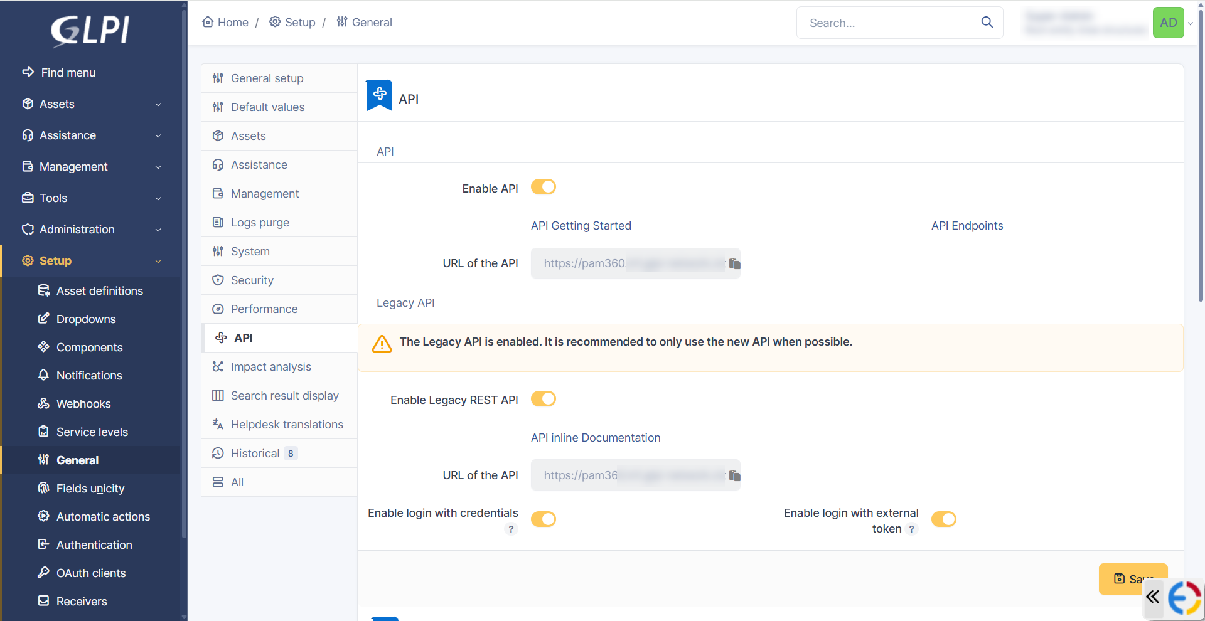Viewport: 1205px width, 621px height.
Task: Select the API tab
Action: click(x=279, y=338)
